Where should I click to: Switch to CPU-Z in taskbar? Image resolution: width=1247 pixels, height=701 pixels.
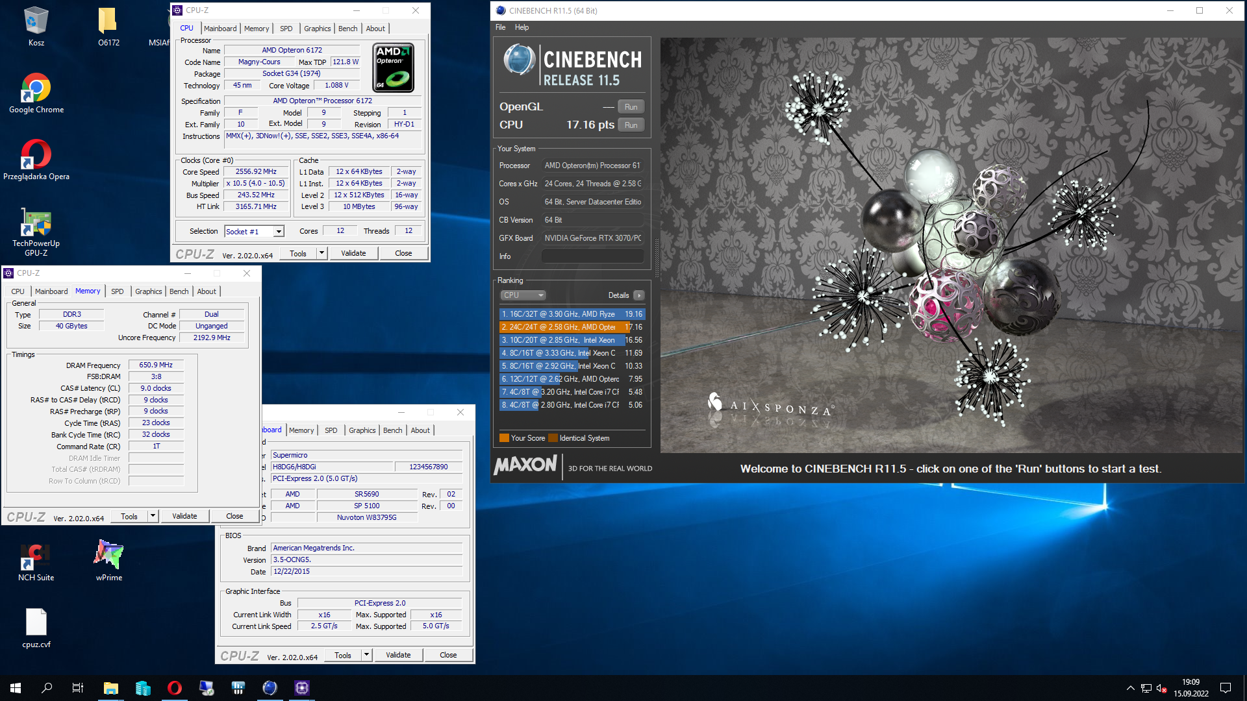(302, 688)
